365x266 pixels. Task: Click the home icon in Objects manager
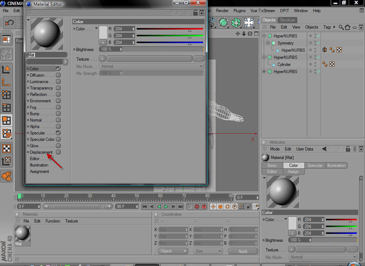click(x=348, y=27)
